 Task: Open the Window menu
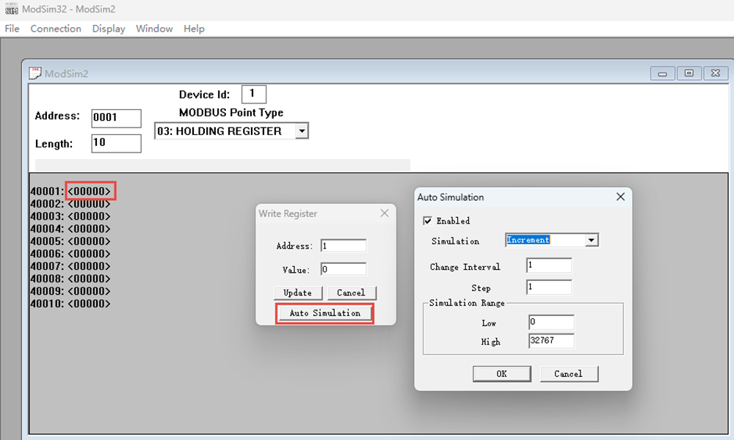(x=154, y=29)
